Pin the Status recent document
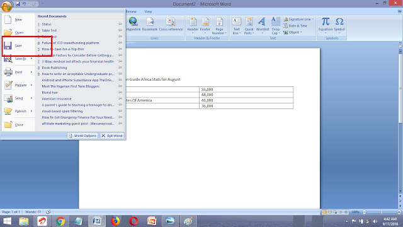The image size is (403, 227). (x=120, y=24)
